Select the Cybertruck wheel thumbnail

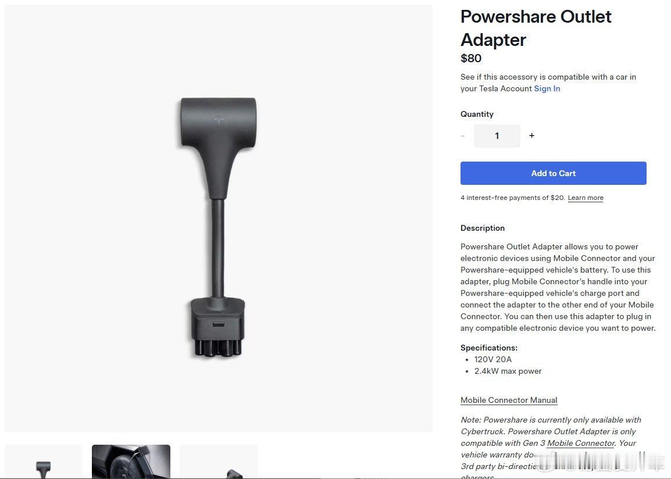[131, 462]
